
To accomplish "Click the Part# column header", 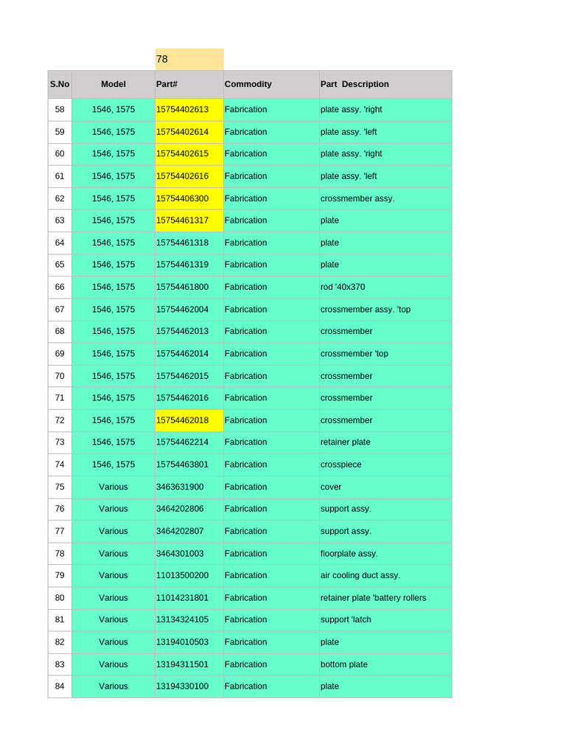I will 189,84.
